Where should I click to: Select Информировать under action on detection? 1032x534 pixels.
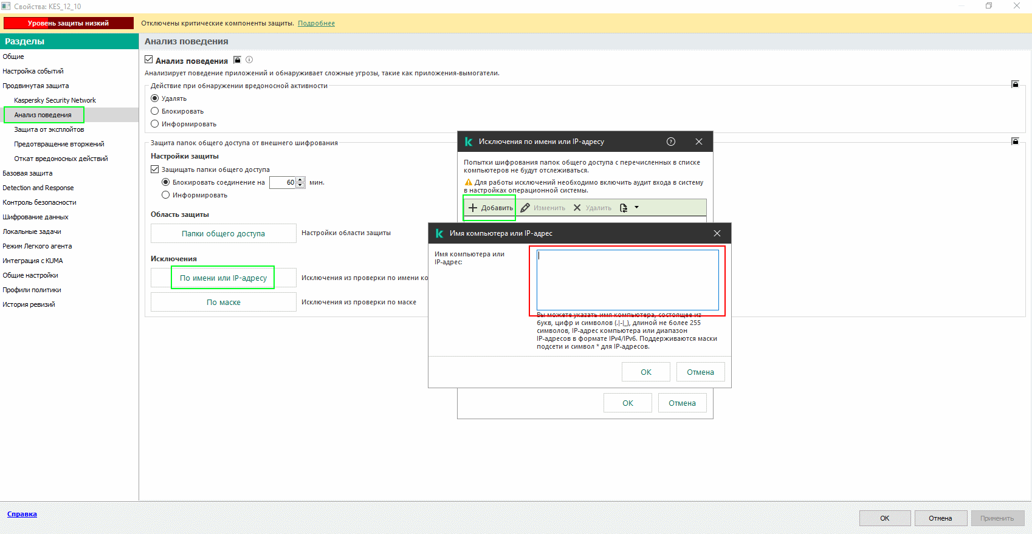tap(155, 124)
